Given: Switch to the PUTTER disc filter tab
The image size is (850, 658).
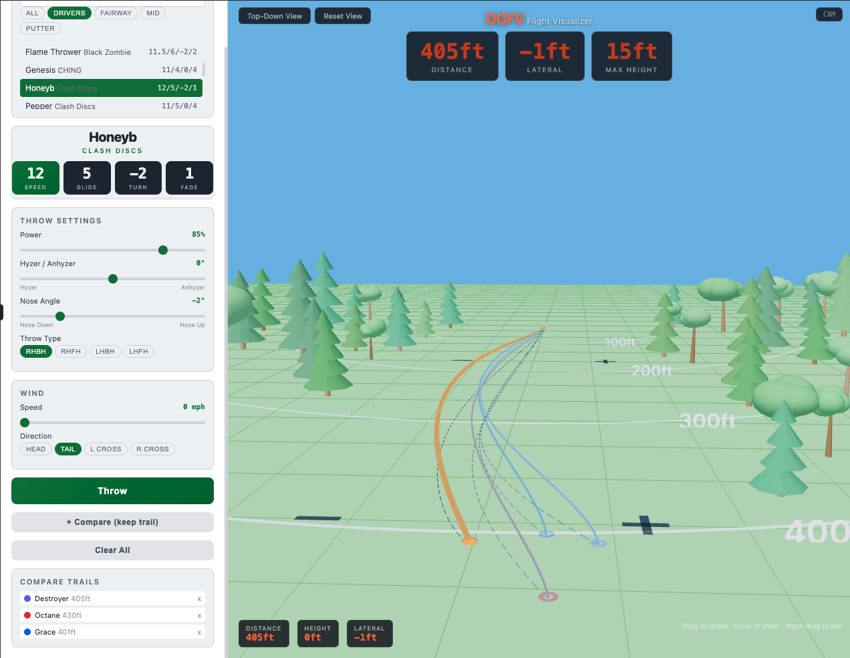Looking at the screenshot, I should coord(40,28).
